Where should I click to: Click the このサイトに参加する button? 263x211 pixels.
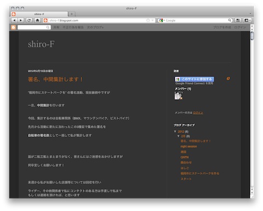click(195, 79)
